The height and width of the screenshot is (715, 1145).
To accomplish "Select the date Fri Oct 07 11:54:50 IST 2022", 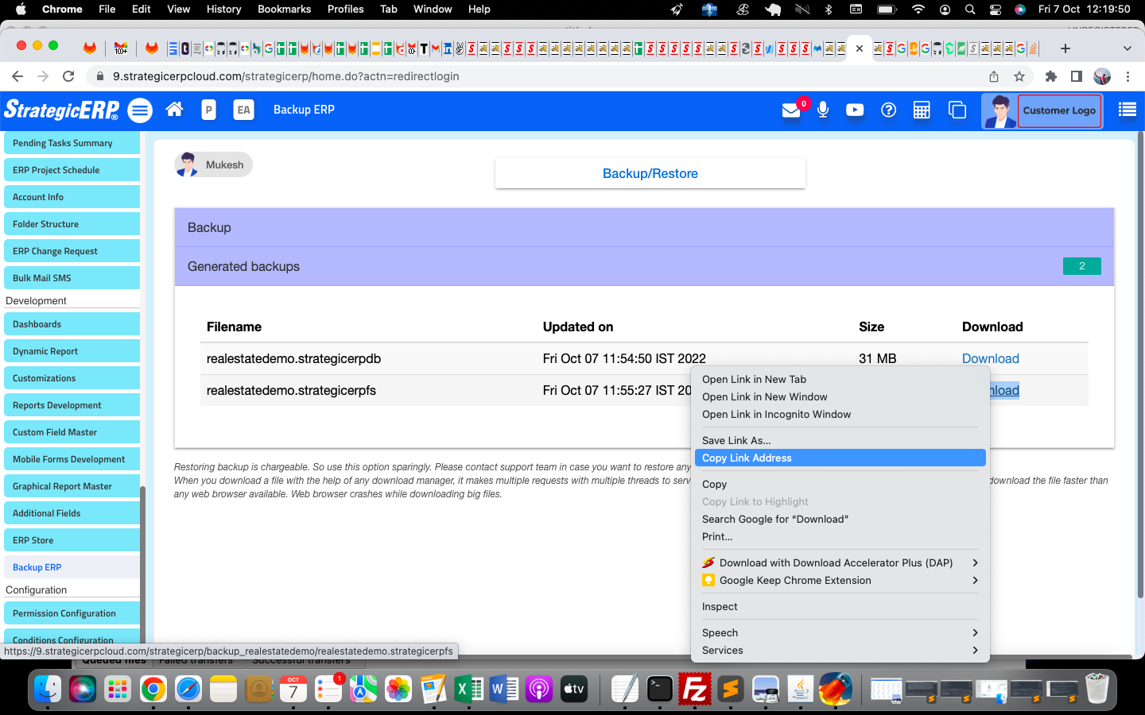I will pos(624,358).
